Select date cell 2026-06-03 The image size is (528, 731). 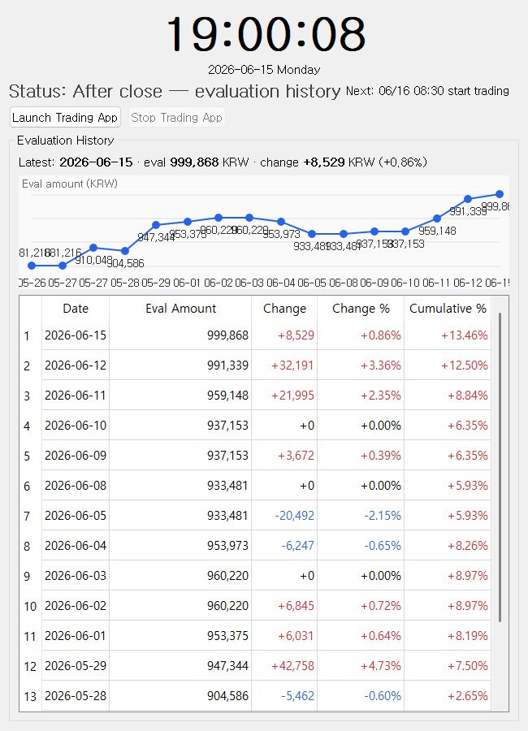click(x=76, y=576)
